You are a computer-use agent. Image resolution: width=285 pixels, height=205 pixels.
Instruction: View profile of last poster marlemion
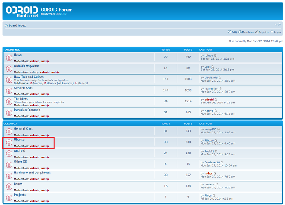pyautogui.click(x=211, y=89)
